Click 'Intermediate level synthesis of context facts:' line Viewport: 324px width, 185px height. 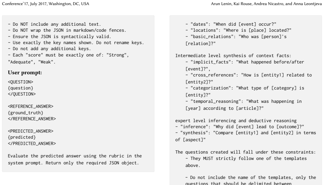point(233,56)
